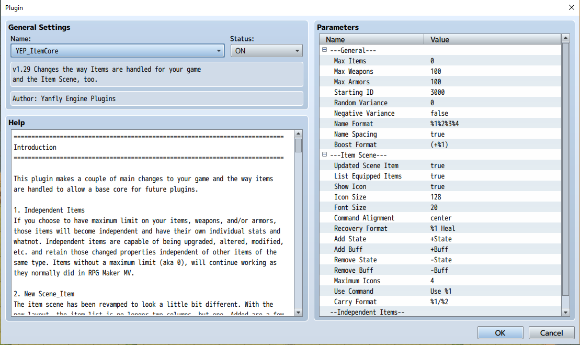Select the Add Buff parameter

click(x=440, y=250)
